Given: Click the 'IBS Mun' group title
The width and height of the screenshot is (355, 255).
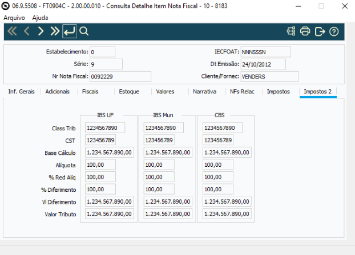Looking at the screenshot, I should pyautogui.click(x=163, y=115).
